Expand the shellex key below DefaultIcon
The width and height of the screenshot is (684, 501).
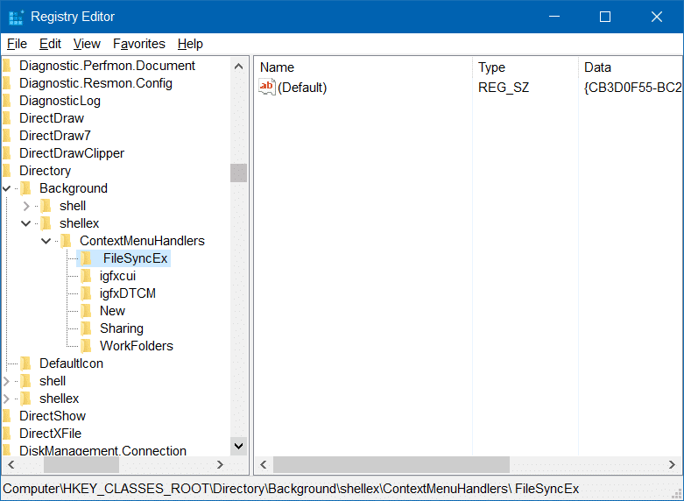click(x=6, y=399)
